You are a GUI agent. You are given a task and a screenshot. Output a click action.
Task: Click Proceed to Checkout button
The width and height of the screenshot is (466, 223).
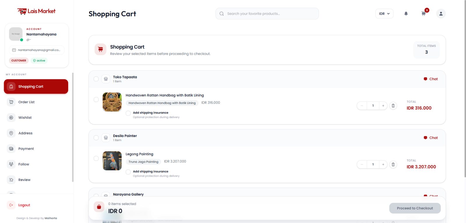(415, 208)
